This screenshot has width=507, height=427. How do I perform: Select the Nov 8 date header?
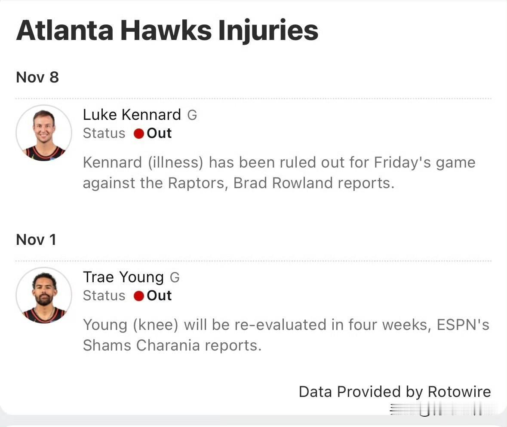click(x=37, y=77)
